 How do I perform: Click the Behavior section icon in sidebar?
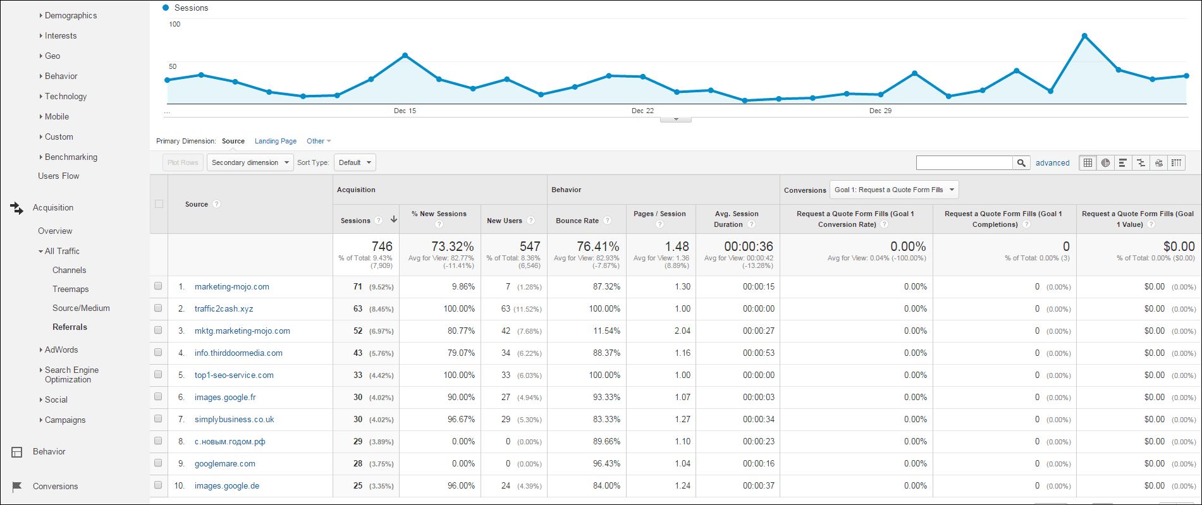17,452
